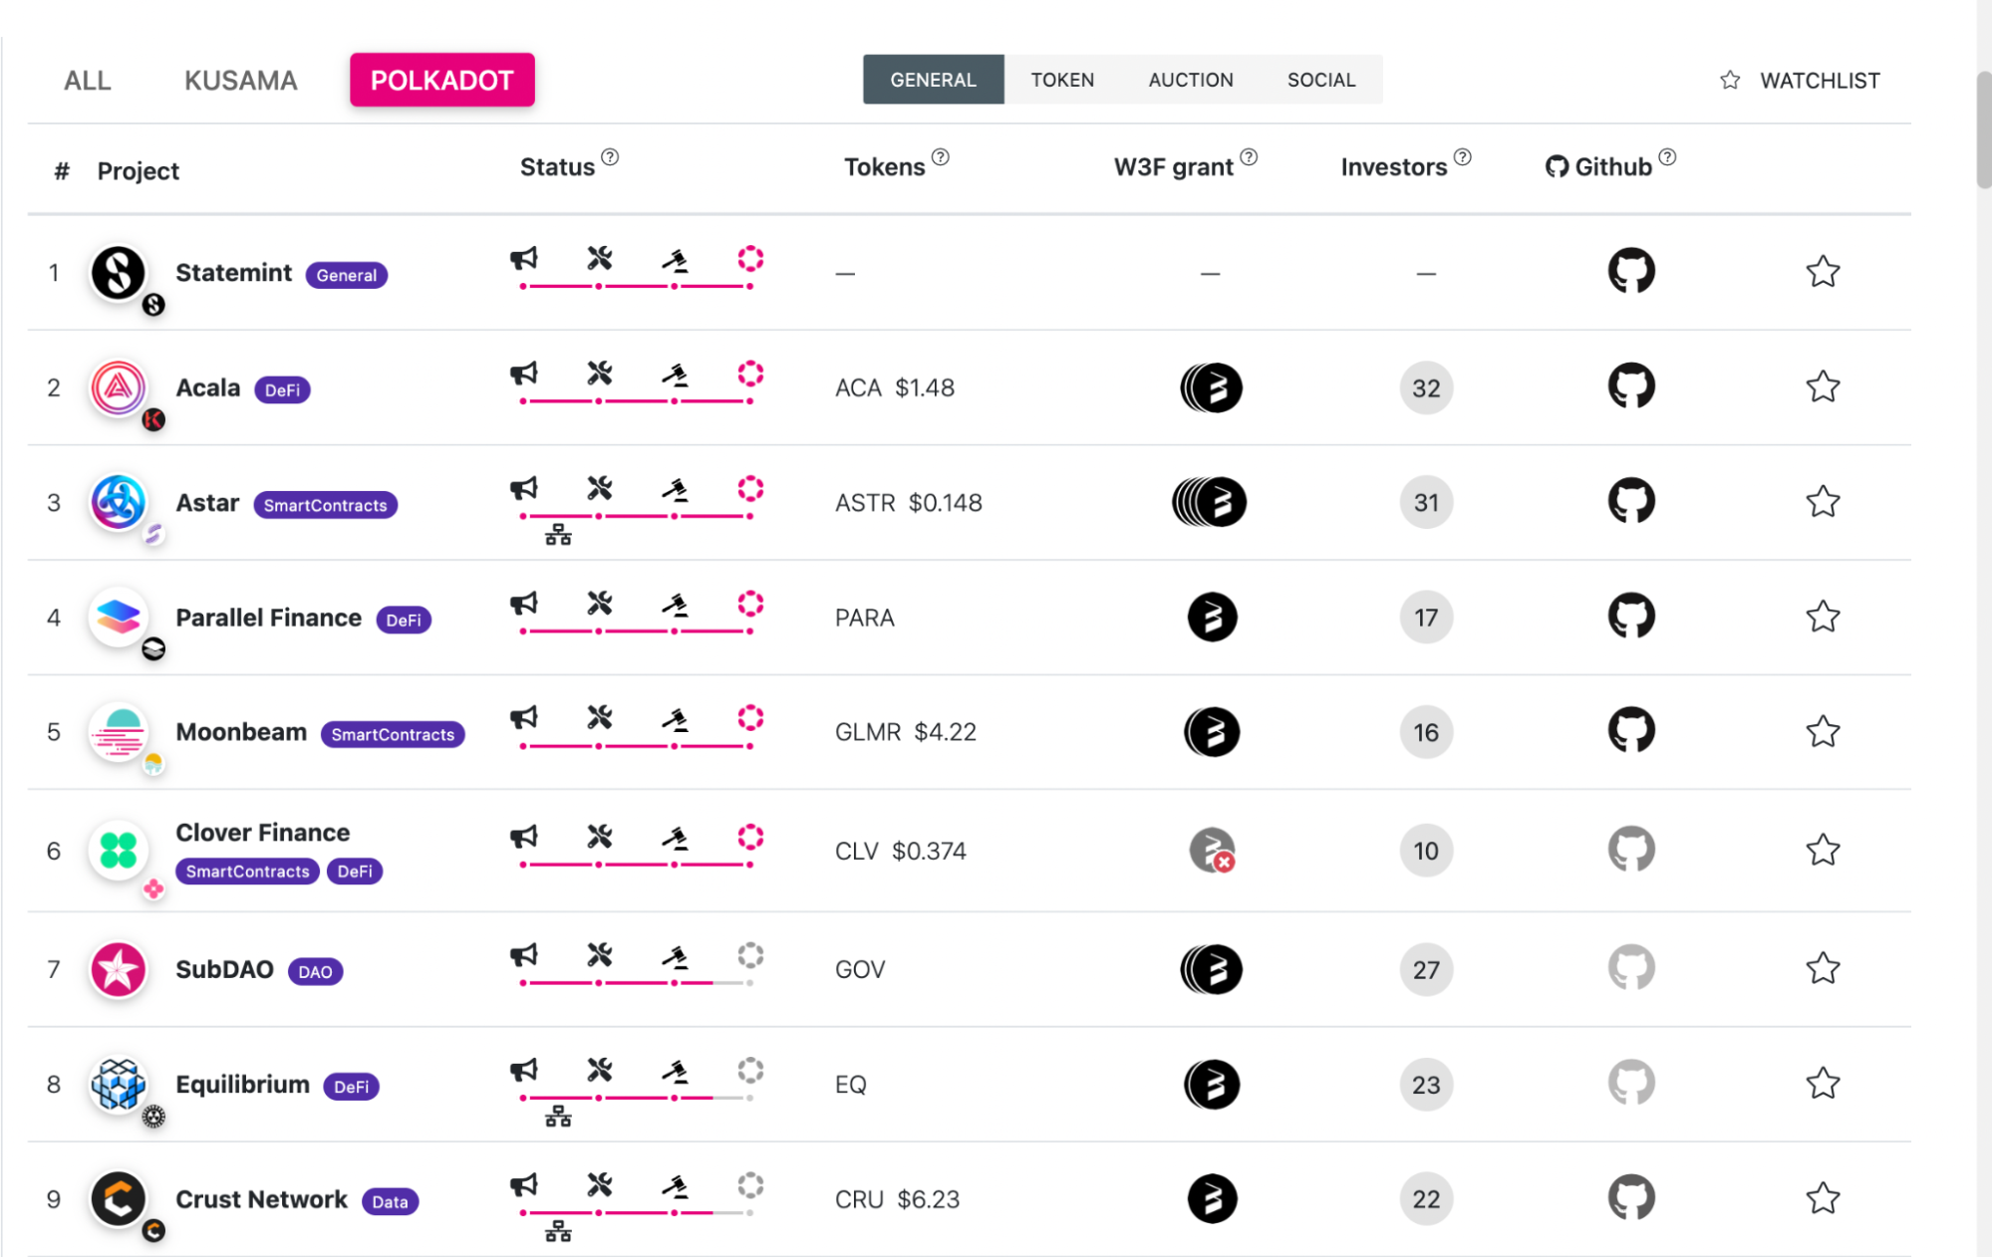Click the SubDAO star logo

[x=119, y=969]
